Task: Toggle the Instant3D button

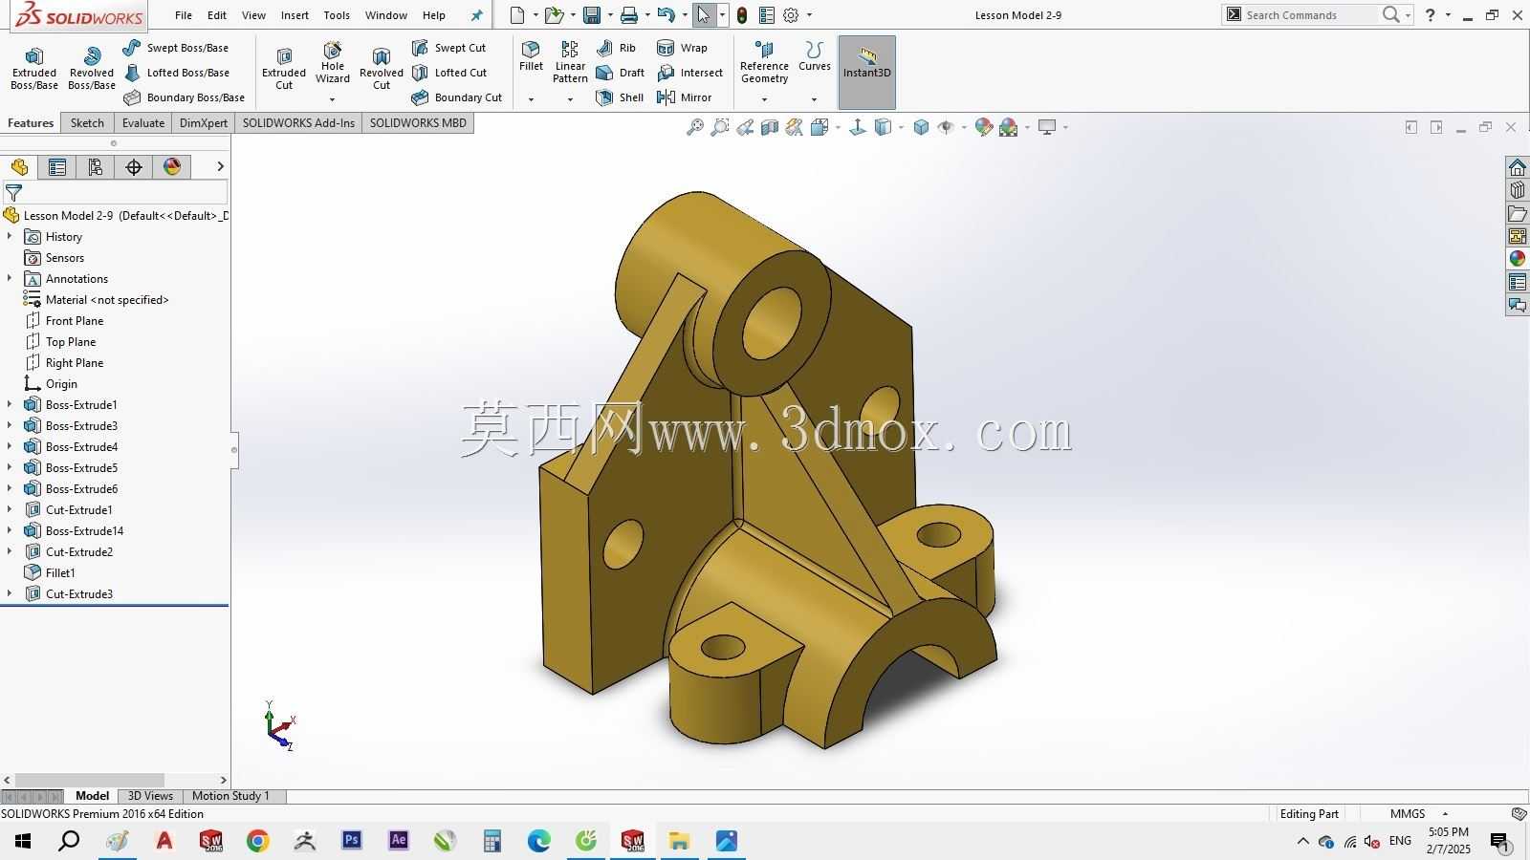Action: (866, 73)
